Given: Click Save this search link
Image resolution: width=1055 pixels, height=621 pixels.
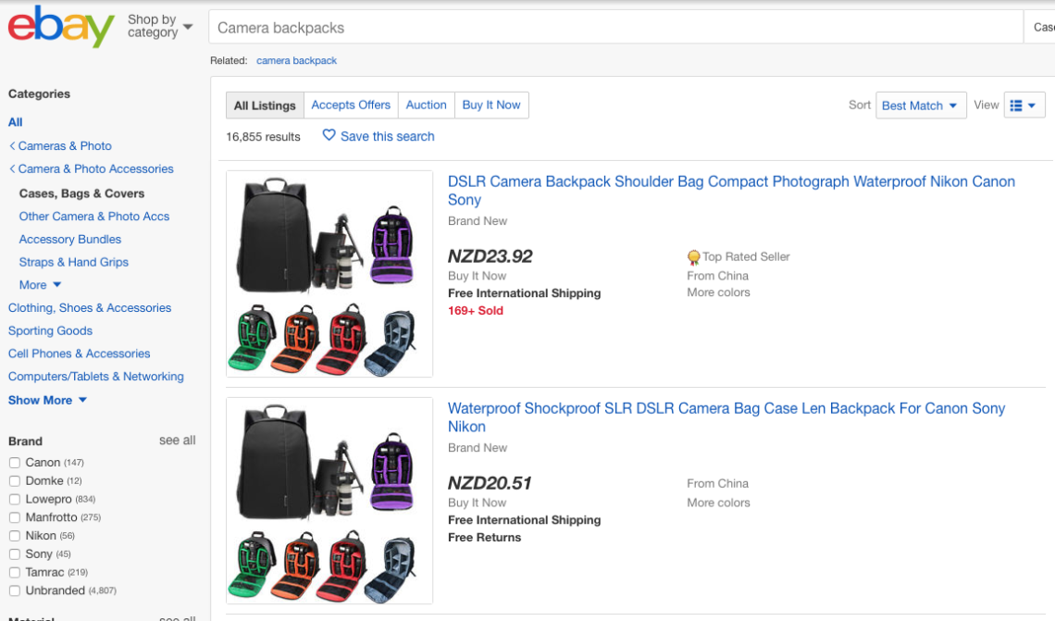Looking at the screenshot, I should tap(387, 137).
